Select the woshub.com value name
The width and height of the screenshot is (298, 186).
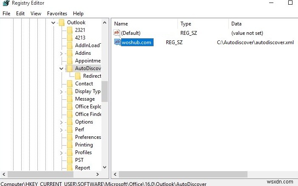[x=137, y=42]
